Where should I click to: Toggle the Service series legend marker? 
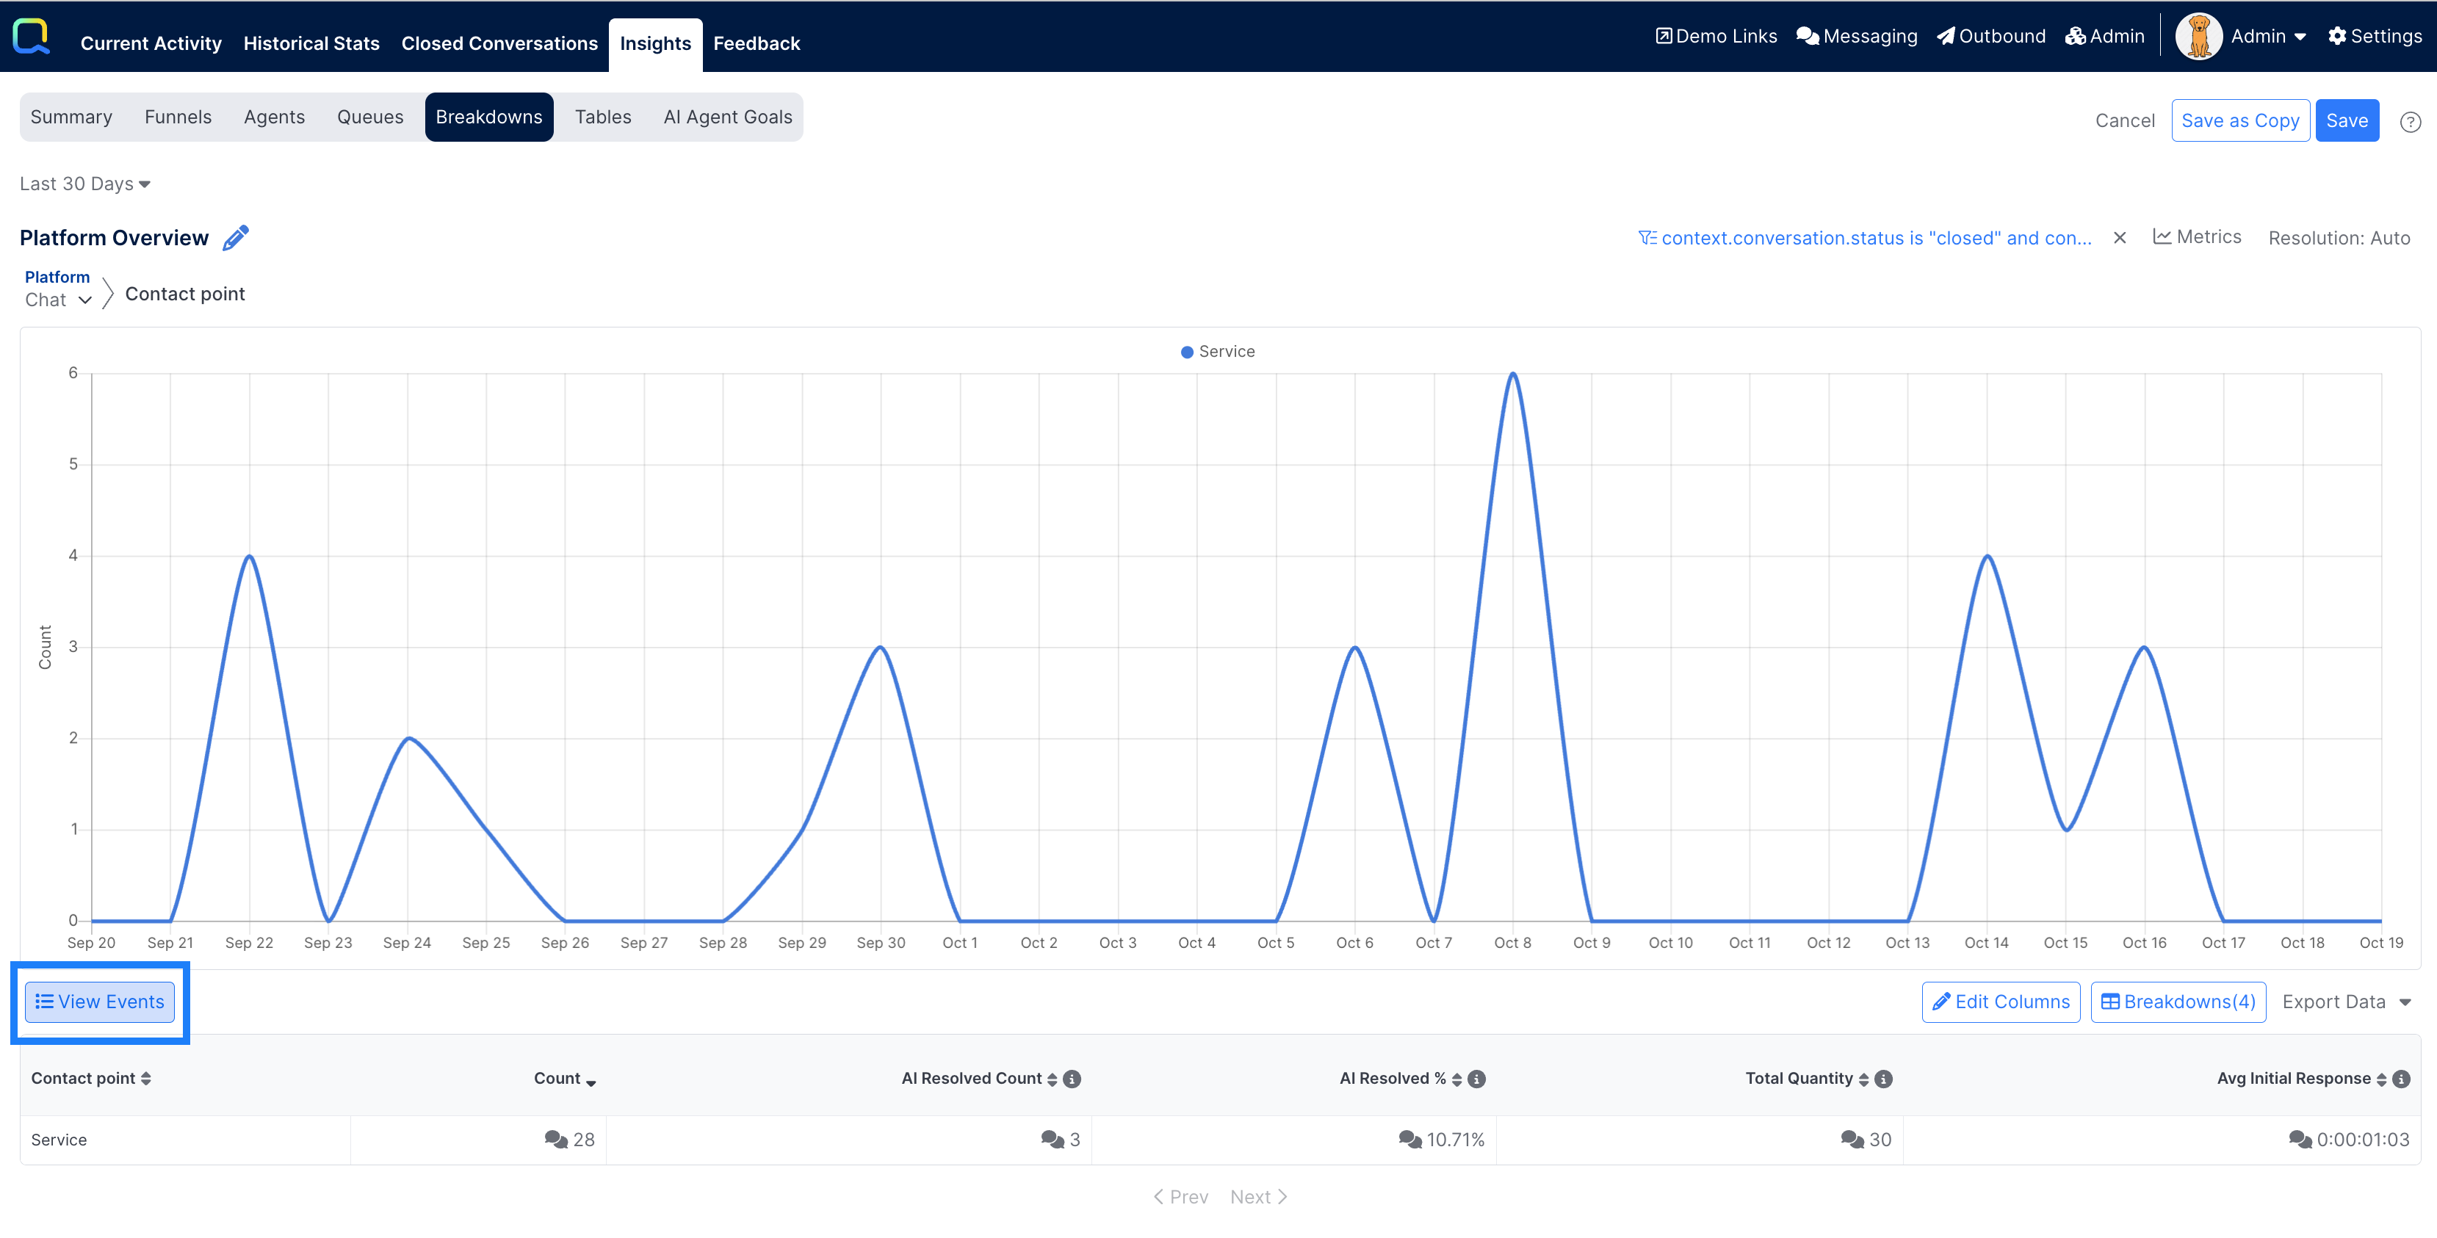click(1187, 352)
